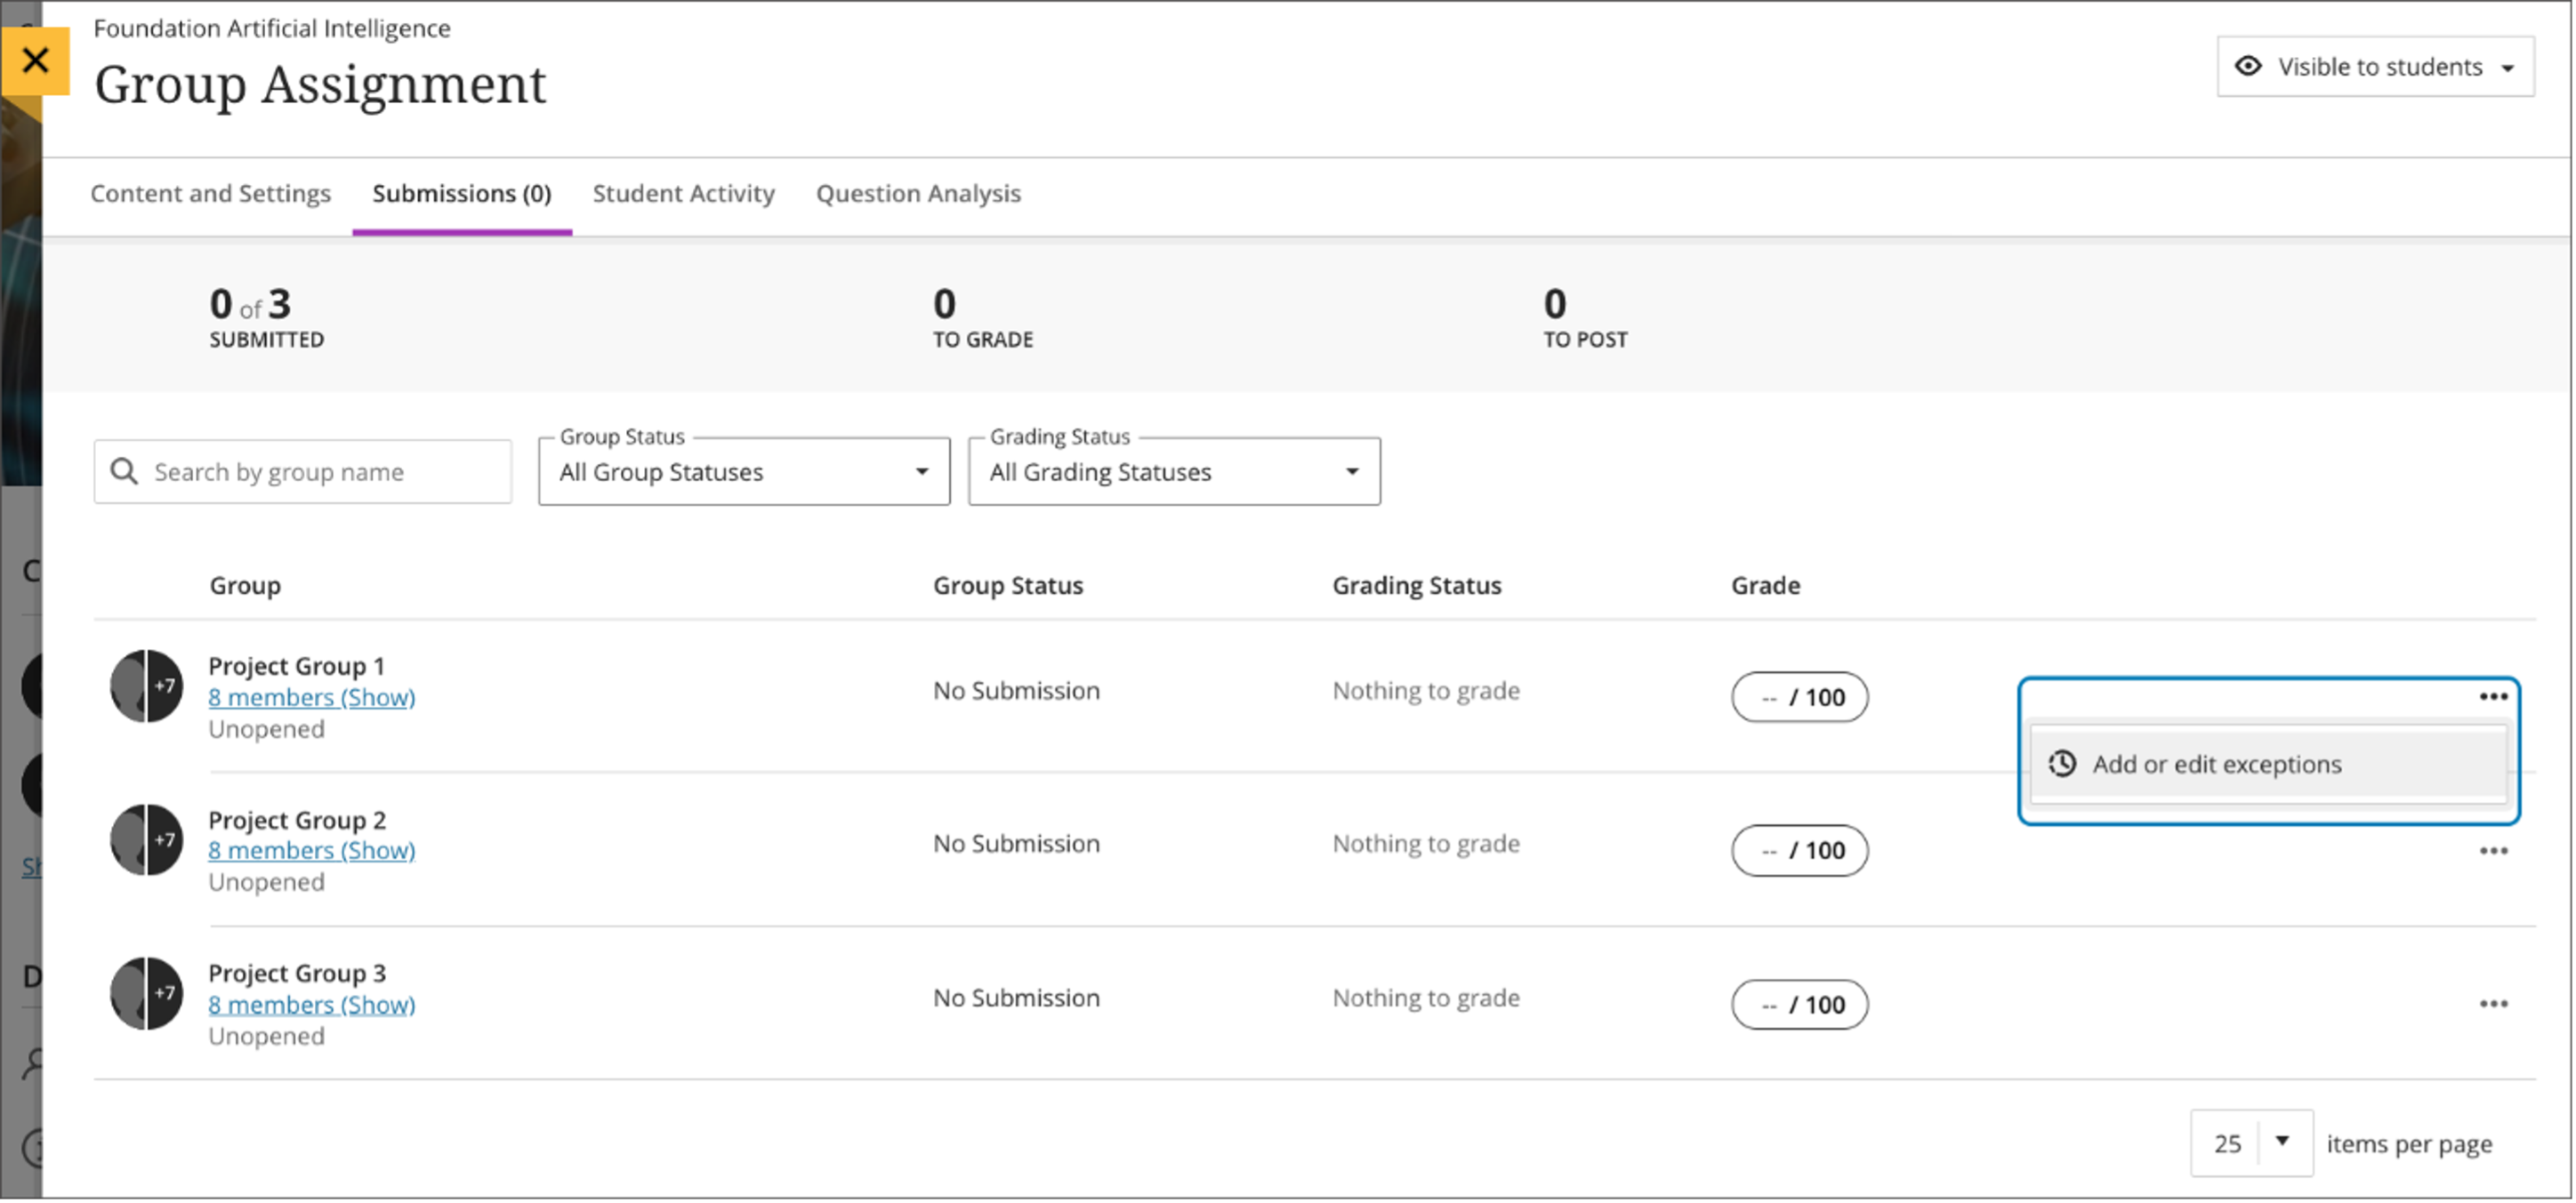2576x1203 pixels.
Task: Click Project Group 2 avatar icon
Action: pos(146,840)
